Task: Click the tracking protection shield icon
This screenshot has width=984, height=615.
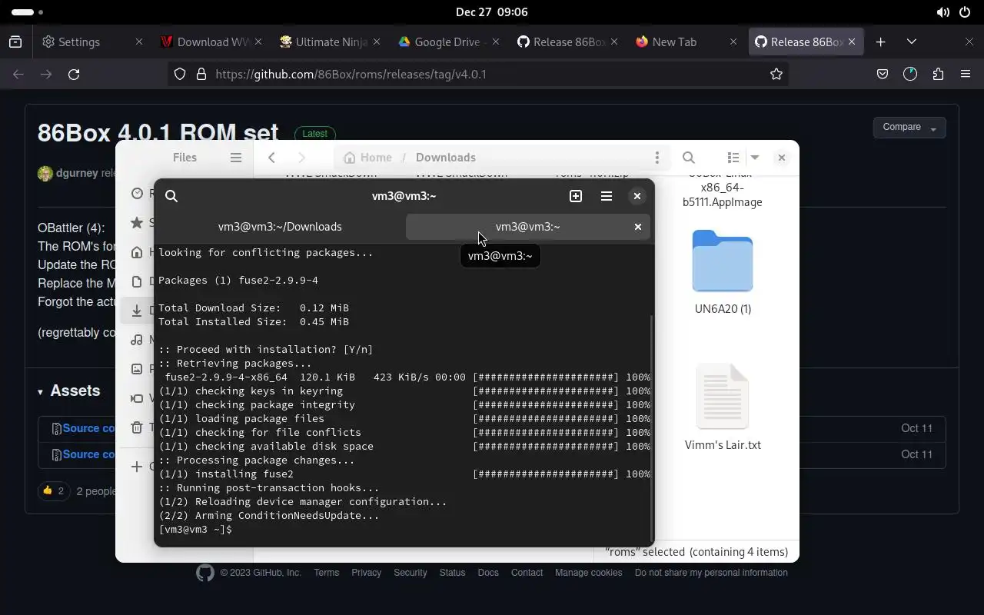Action: pos(180,75)
